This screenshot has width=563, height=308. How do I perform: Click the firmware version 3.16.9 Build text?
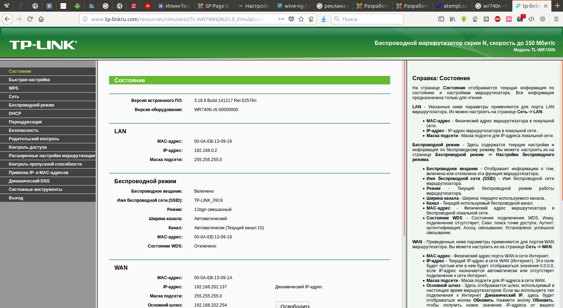[225, 101]
